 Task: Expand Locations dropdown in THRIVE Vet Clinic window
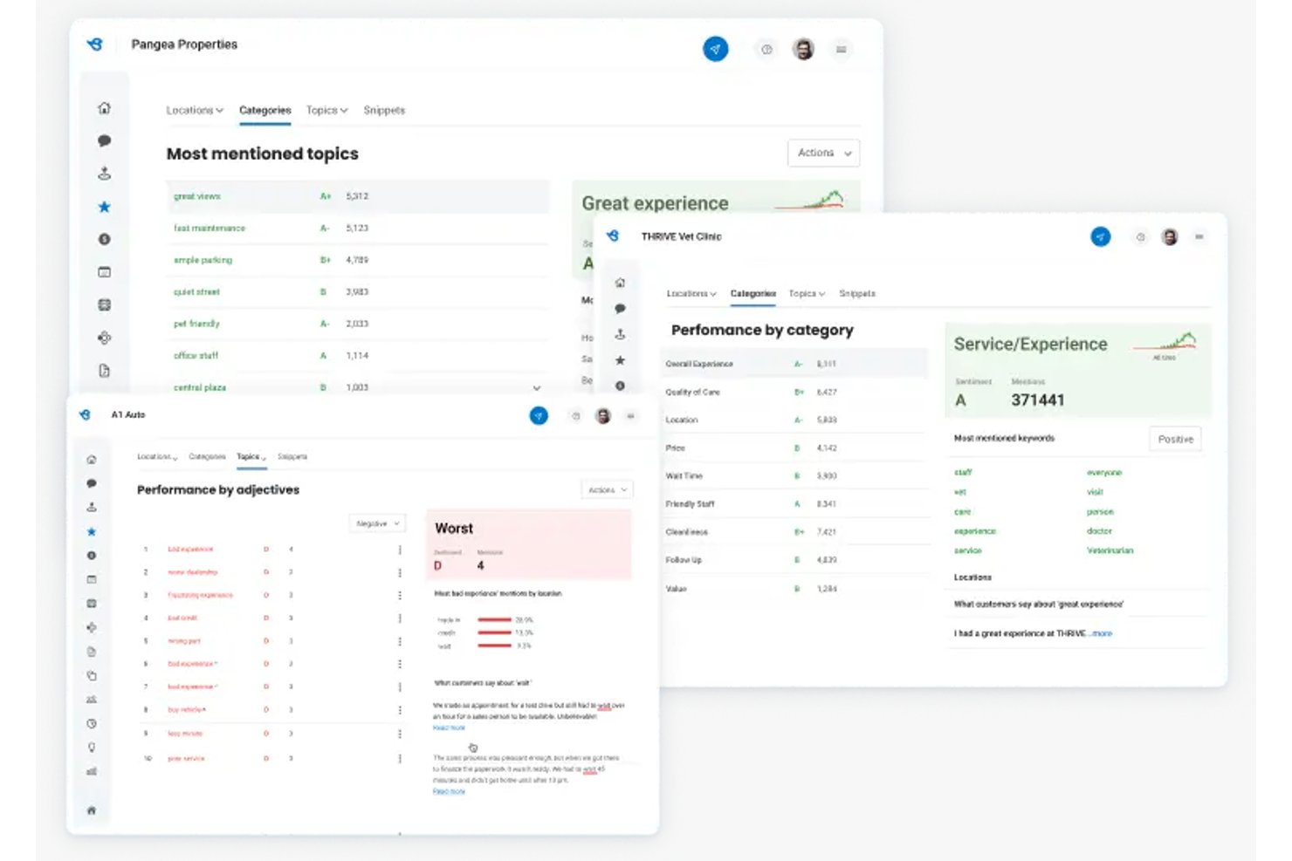691,294
